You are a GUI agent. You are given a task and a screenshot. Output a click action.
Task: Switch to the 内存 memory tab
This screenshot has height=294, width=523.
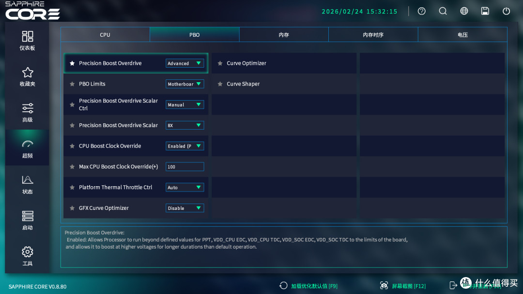coord(284,35)
